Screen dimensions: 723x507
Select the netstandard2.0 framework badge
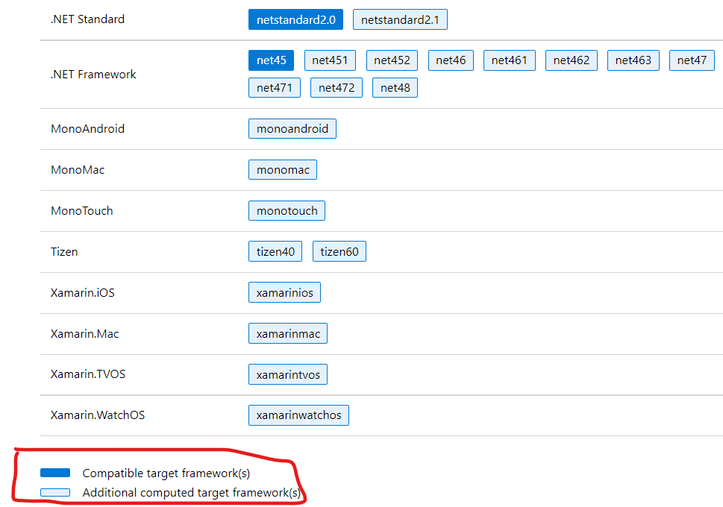[295, 19]
